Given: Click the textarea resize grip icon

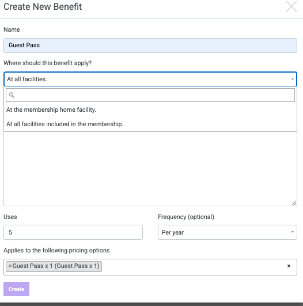Looking at the screenshot, I should pos(294,203).
